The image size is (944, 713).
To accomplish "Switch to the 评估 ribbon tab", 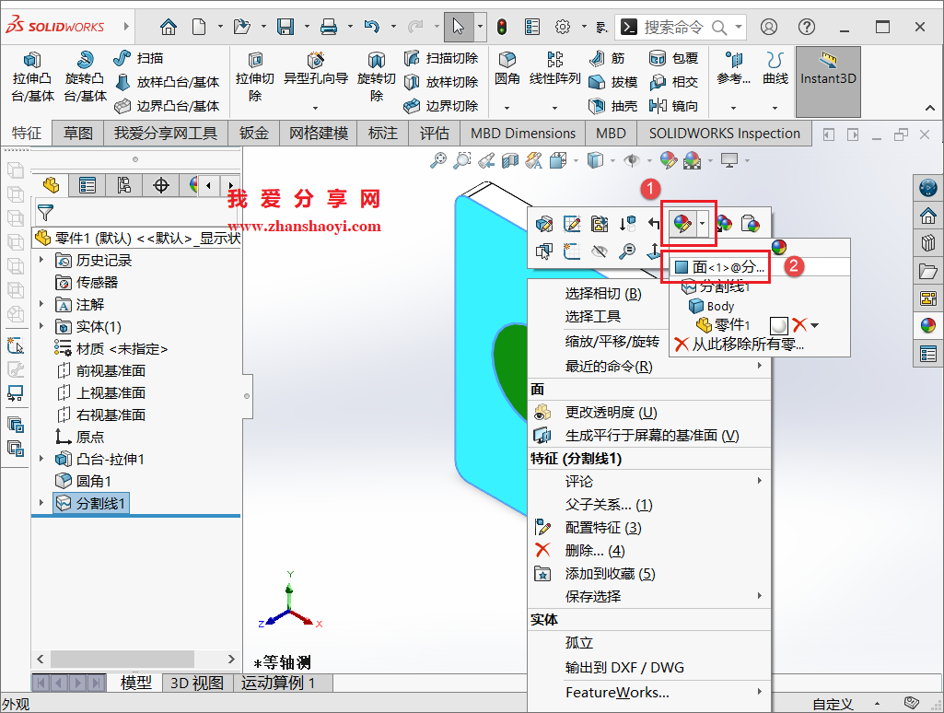I will pyautogui.click(x=434, y=133).
